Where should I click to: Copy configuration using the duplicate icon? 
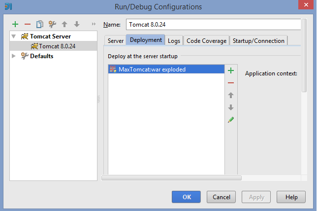pos(40,24)
